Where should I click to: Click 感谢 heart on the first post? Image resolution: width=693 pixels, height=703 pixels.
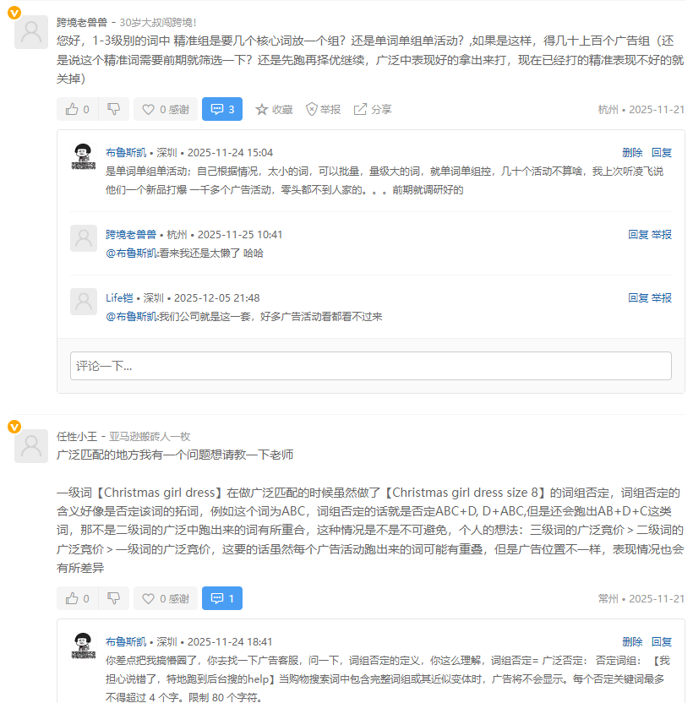tap(165, 109)
